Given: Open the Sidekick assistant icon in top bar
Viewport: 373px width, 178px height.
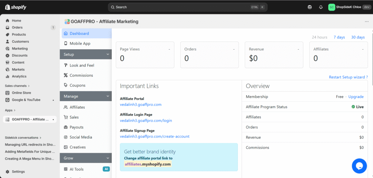Looking at the screenshot, I should pos(310,7).
